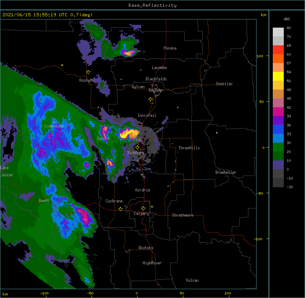Click the Blackfalds city label
The width and height of the screenshot is (305, 298).
click(x=156, y=79)
